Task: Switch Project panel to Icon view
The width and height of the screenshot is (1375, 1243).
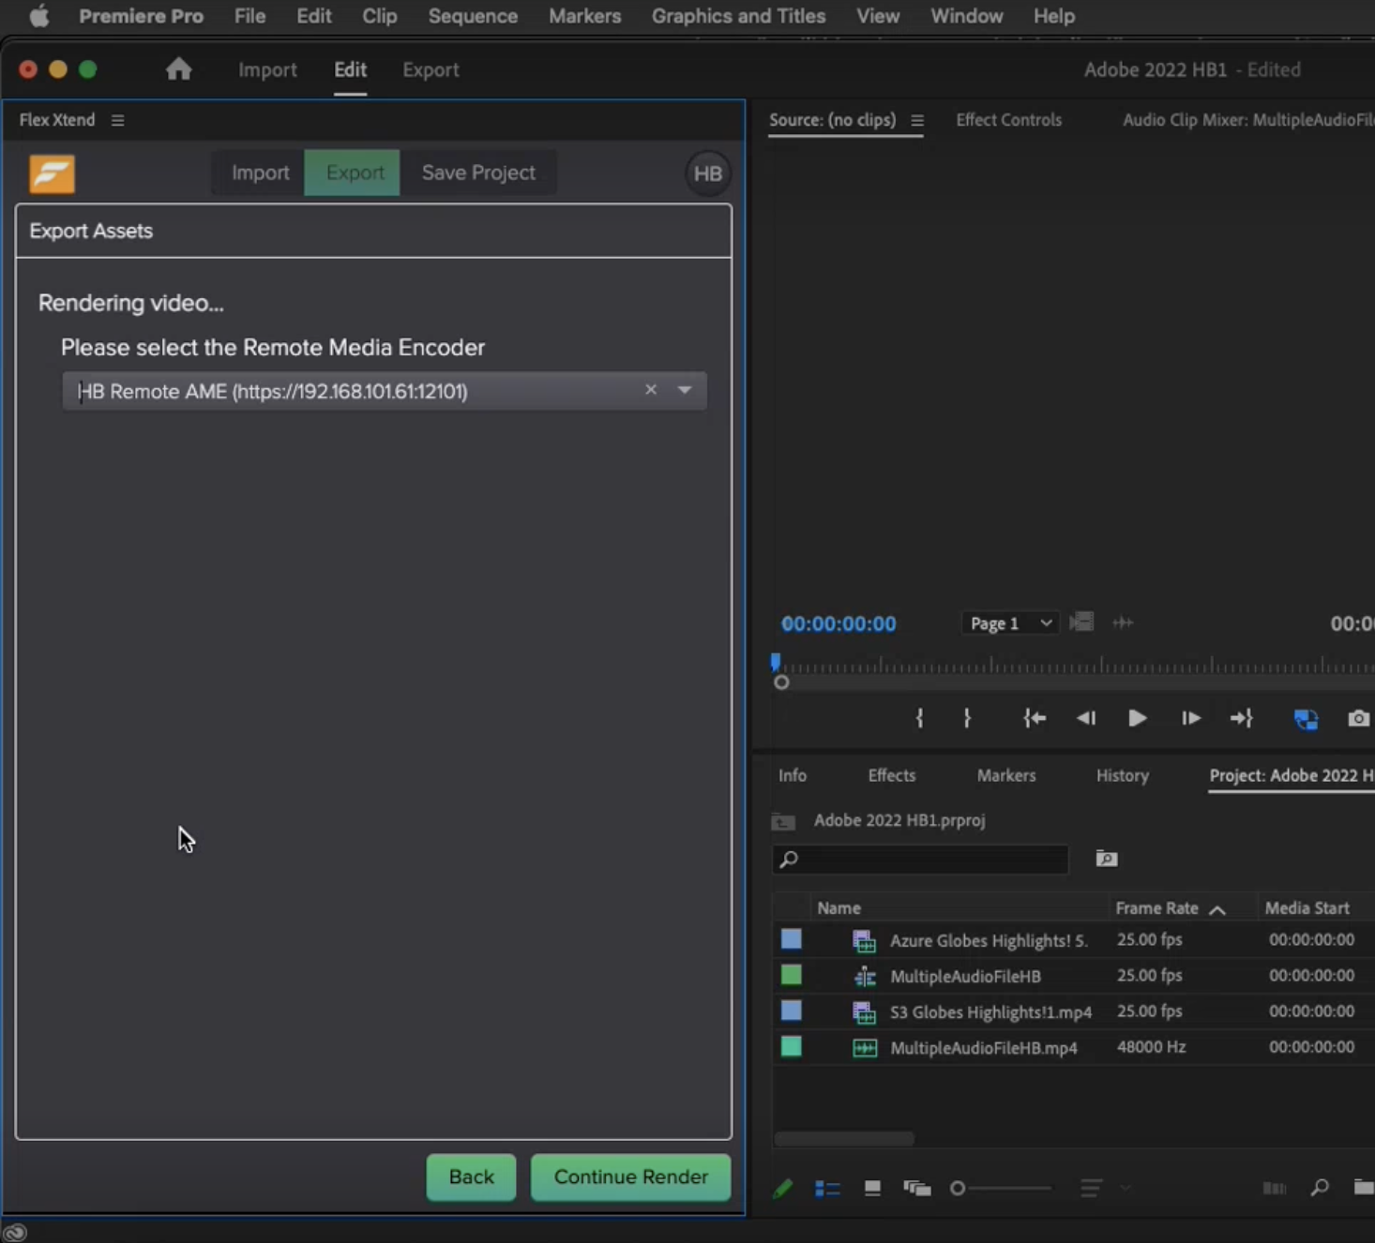Action: click(872, 1189)
